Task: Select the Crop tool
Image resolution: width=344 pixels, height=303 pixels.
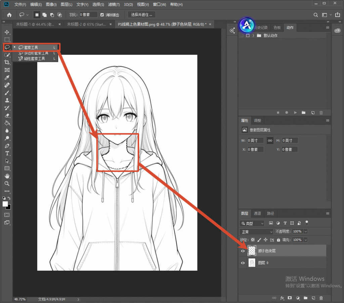Action: tap(7, 62)
